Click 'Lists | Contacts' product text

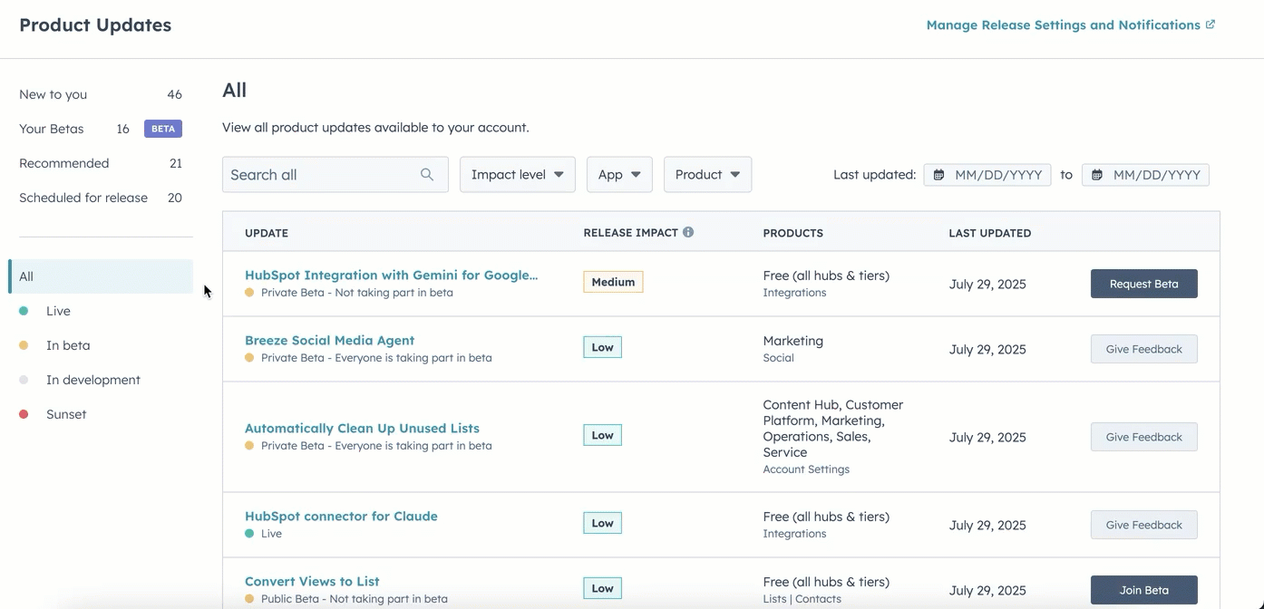click(802, 599)
